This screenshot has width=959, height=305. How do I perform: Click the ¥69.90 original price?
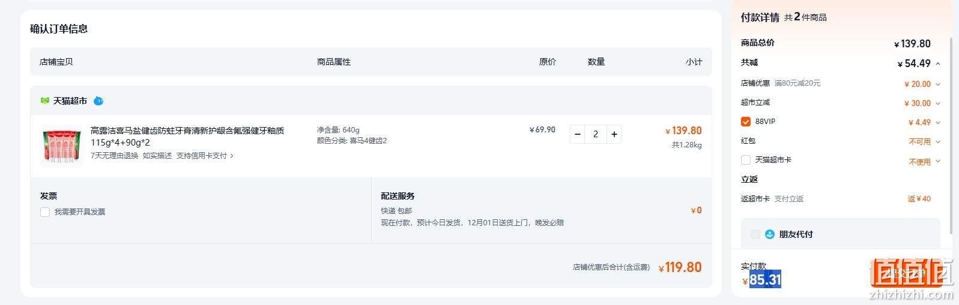coord(542,129)
